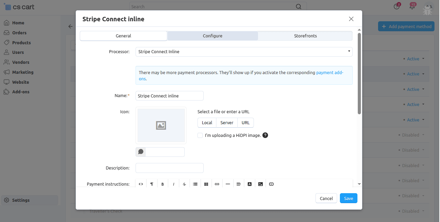Click the HTML source code editor icon

tap(141, 184)
